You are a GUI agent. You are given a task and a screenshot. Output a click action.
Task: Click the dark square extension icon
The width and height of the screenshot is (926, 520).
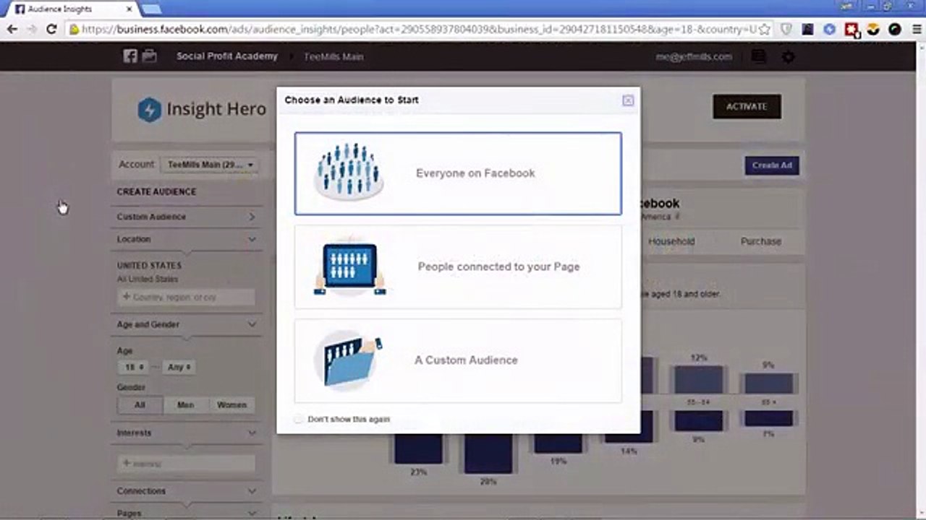(x=808, y=30)
